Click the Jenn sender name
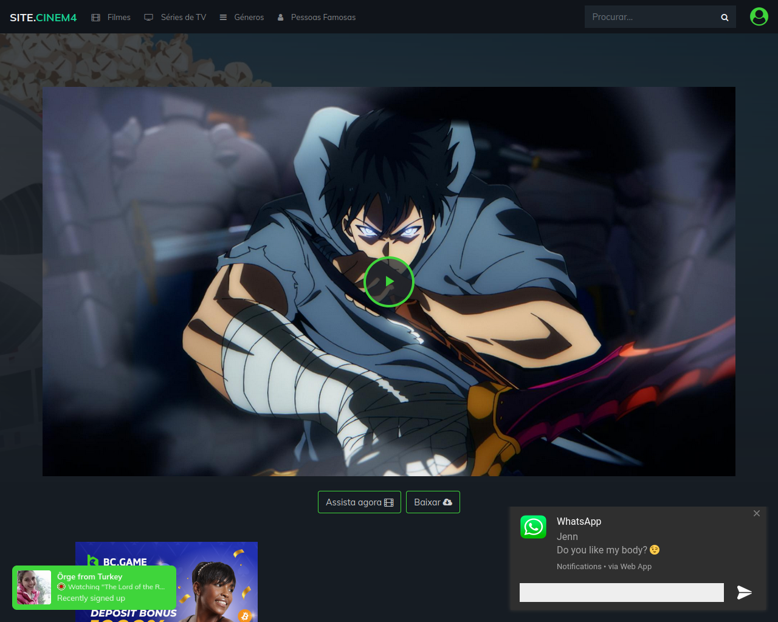 [x=567, y=536]
